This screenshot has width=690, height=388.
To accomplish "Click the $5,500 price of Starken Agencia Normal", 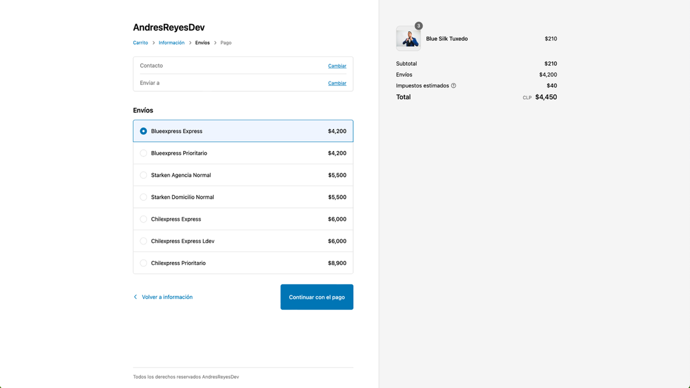I will click(x=337, y=175).
